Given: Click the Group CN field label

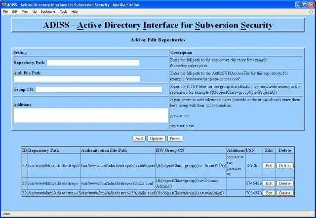Looking at the screenshot, I should (24, 89).
